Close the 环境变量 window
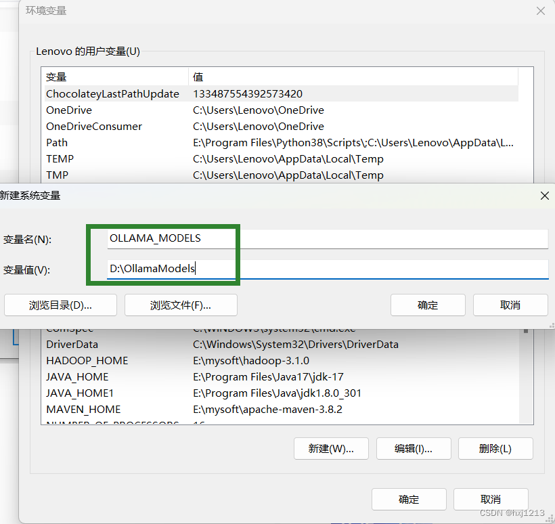Image resolution: width=555 pixels, height=524 pixels. (x=541, y=11)
